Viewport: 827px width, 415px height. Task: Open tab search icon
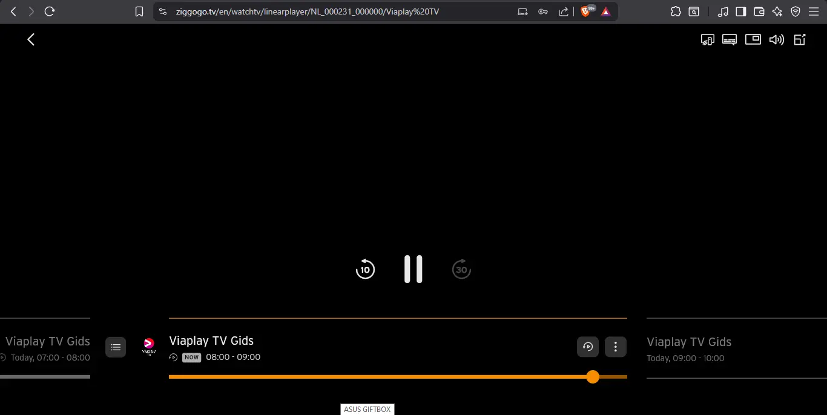pyautogui.click(x=694, y=11)
